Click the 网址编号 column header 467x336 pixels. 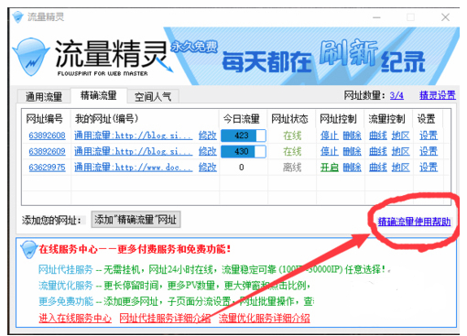pyautogui.click(x=45, y=119)
